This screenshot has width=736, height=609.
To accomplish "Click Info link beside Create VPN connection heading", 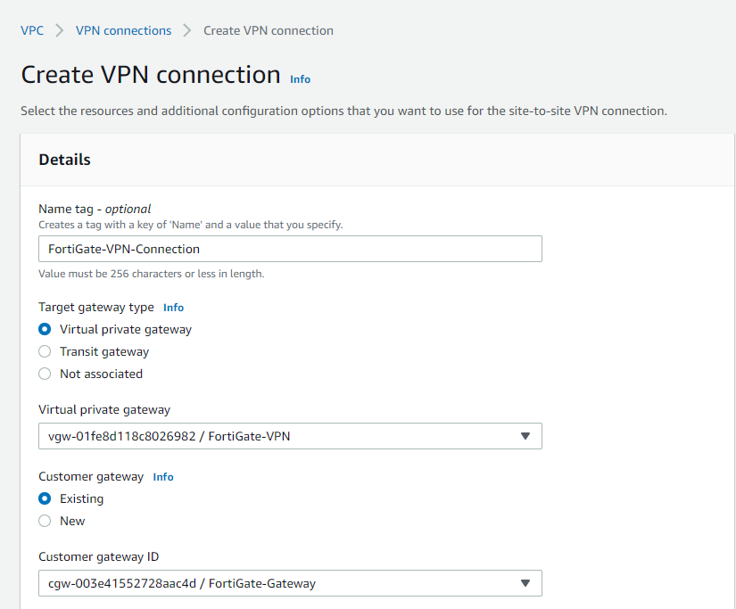I will [301, 79].
